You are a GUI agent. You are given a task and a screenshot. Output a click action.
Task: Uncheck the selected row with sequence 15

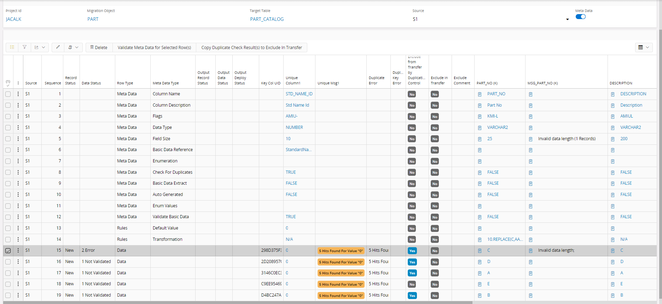tap(8, 251)
